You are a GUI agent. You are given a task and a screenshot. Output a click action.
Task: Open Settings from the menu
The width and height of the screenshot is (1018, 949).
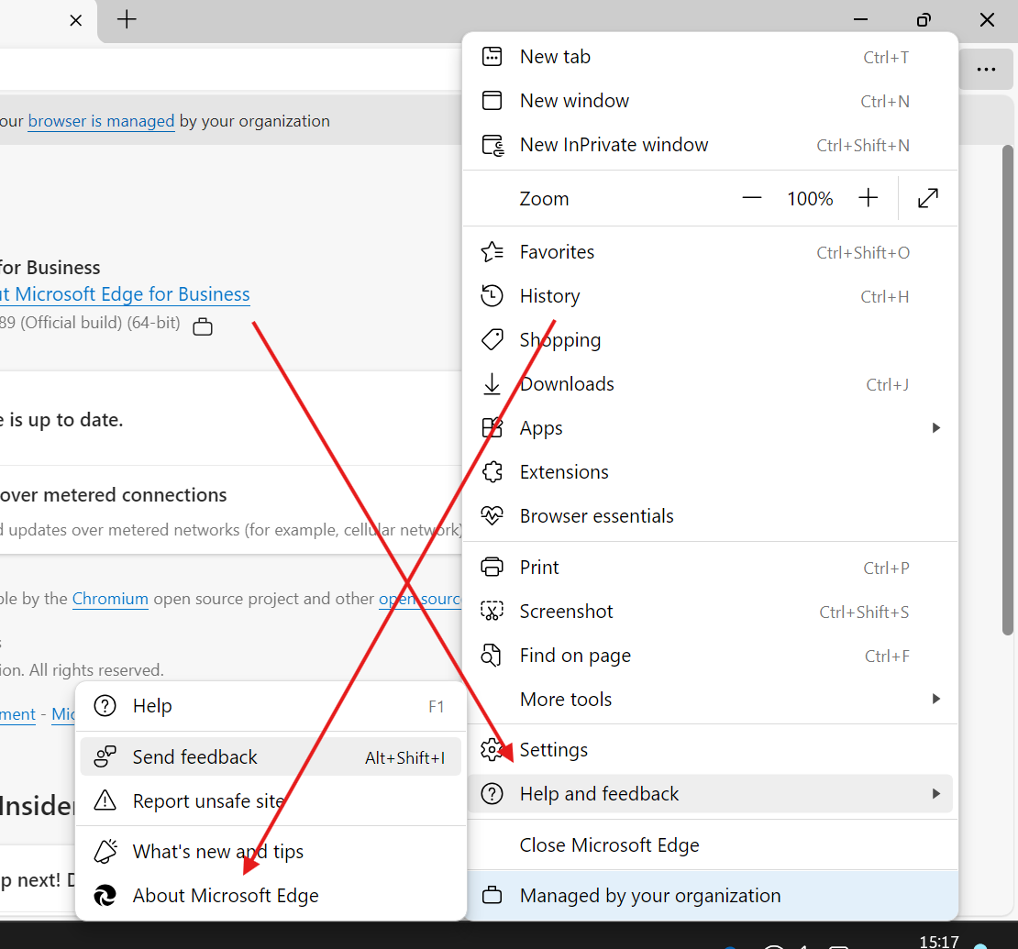(710, 750)
